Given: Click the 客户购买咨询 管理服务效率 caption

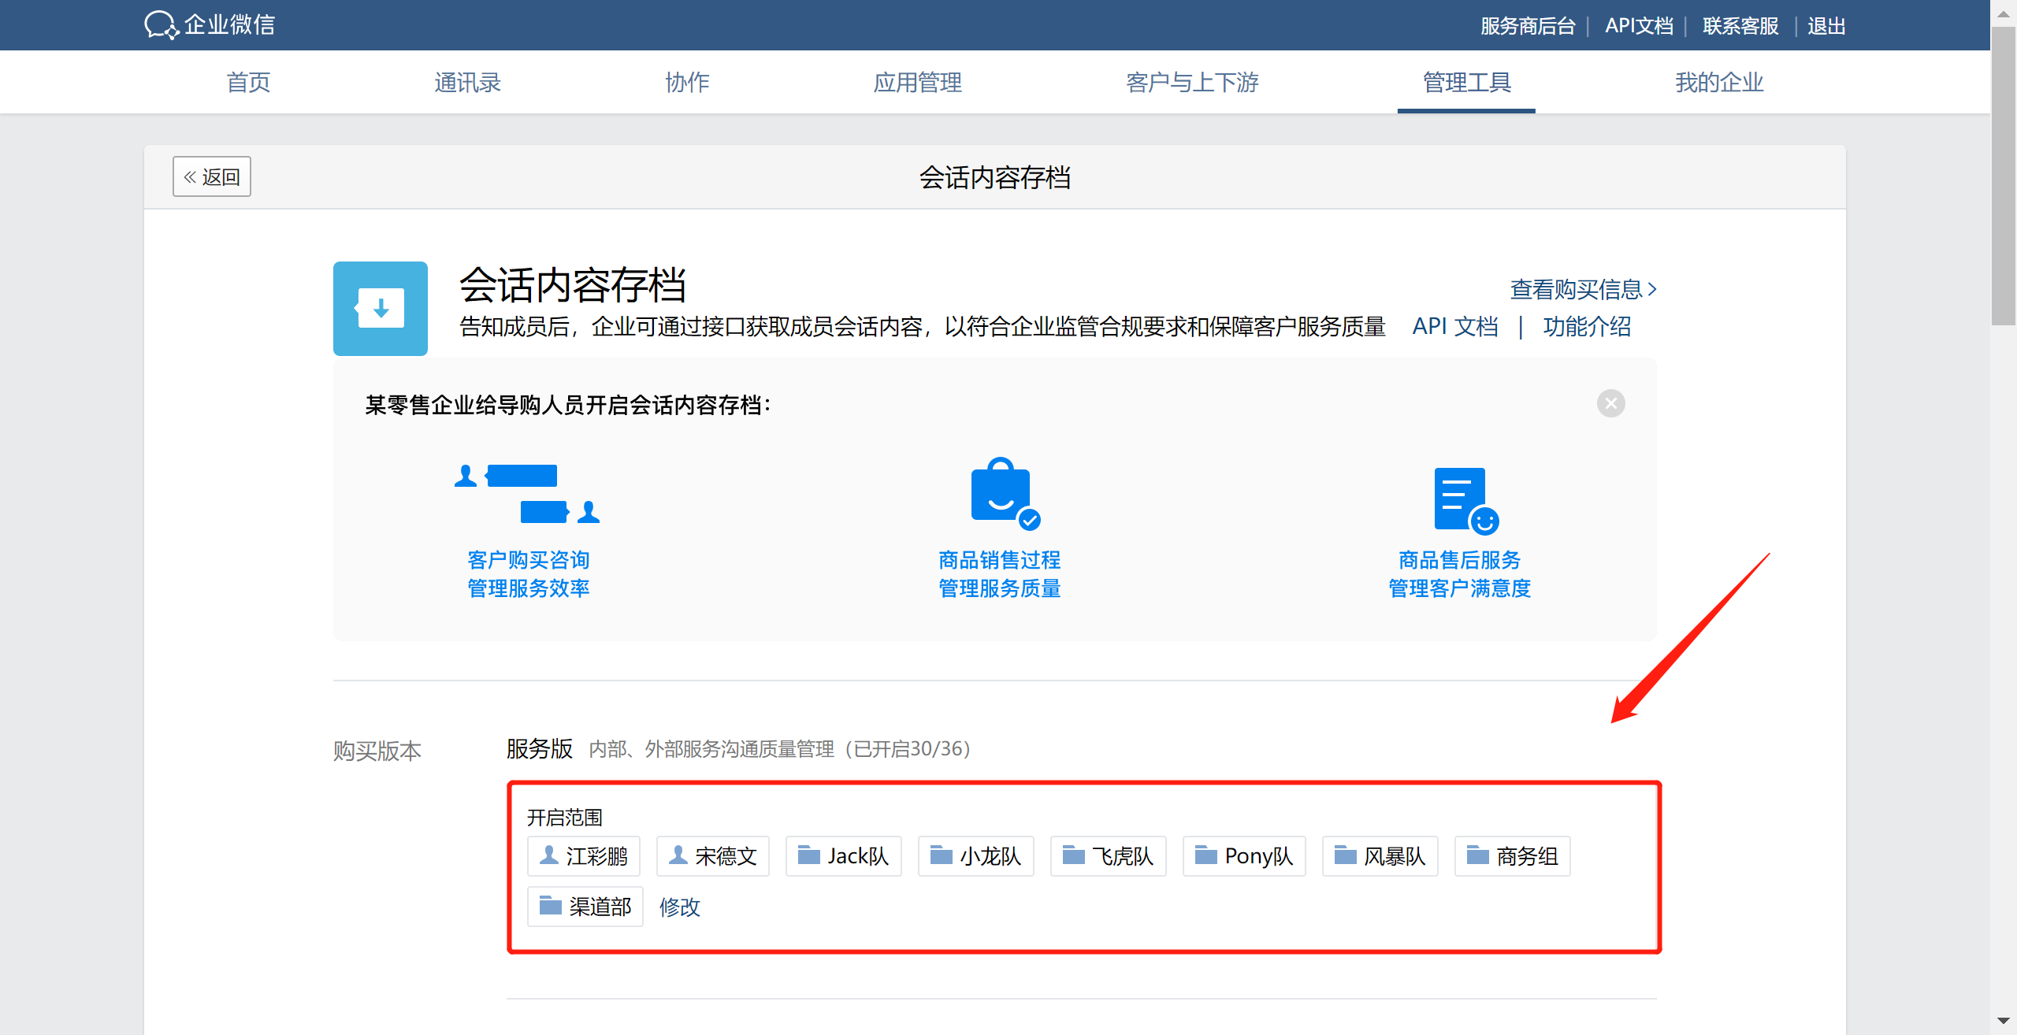Looking at the screenshot, I should click(x=529, y=574).
